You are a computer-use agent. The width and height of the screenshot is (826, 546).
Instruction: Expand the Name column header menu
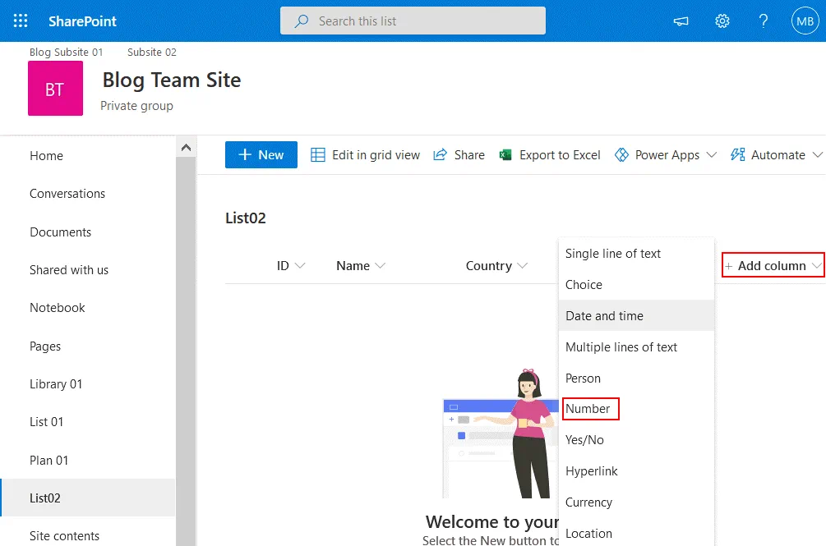(360, 266)
